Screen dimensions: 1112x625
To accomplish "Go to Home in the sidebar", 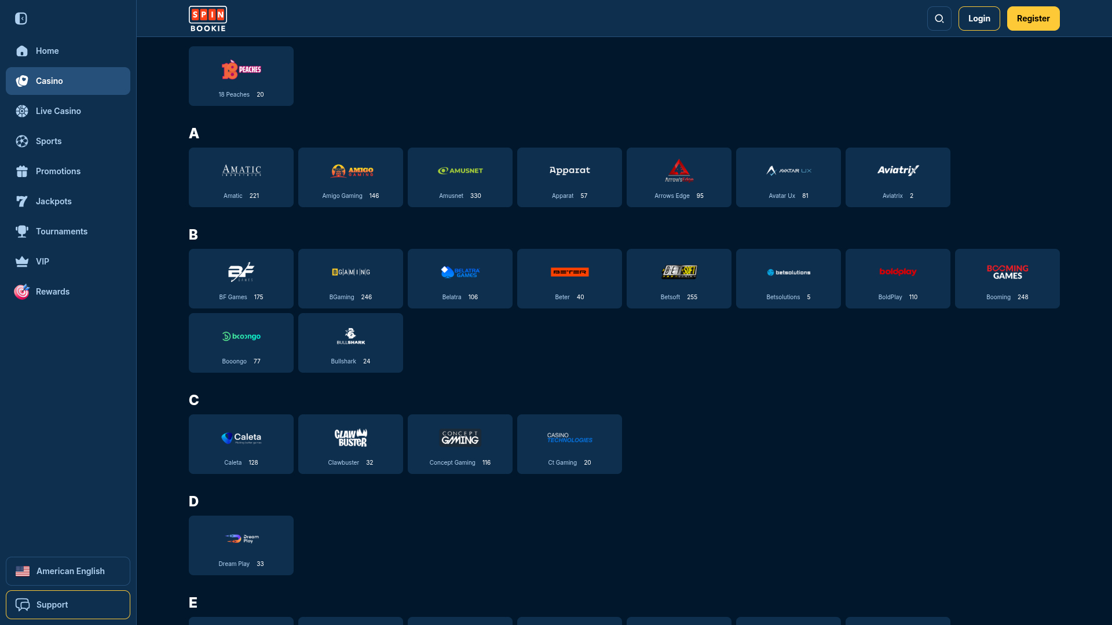I will [x=68, y=51].
